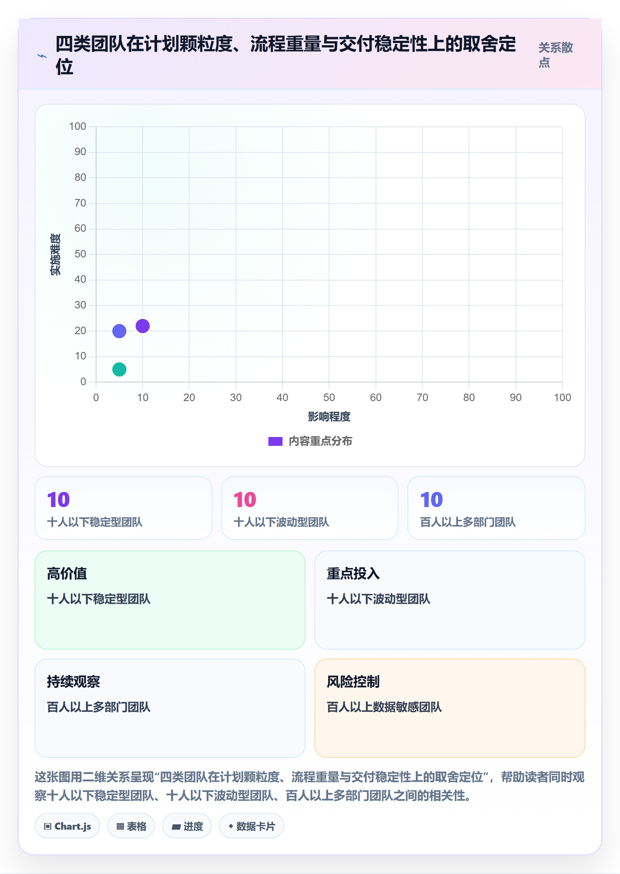The height and width of the screenshot is (874, 620).
Task: Select the 十人以下波动型团队 stat card with pink 10
Action: [310, 508]
